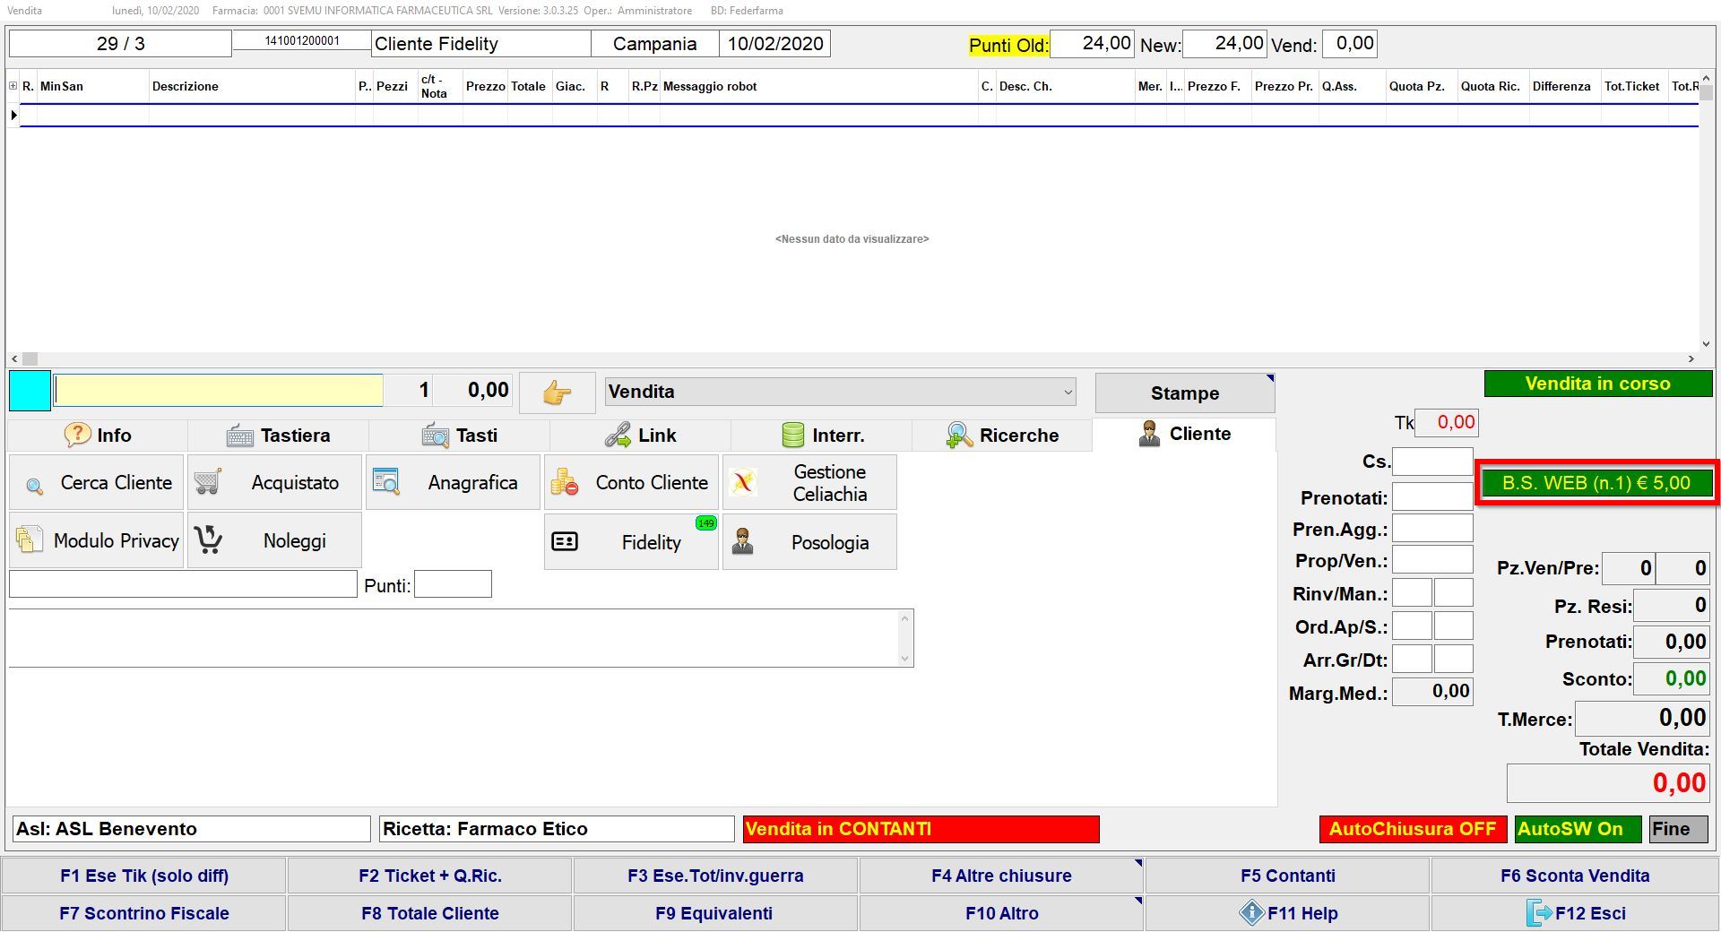Screen dimensions: 1721x932
Task: Open Posologia button
Action: click(x=809, y=542)
